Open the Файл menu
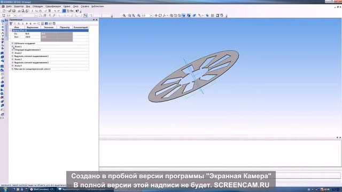 click(9, 6)
